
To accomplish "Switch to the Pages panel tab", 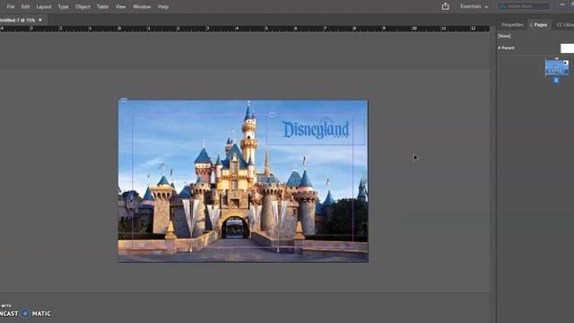I will (539, 25).
